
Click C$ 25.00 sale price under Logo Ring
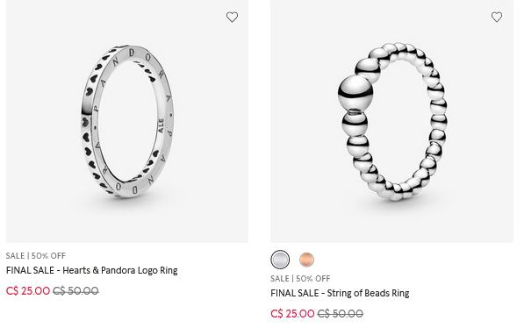pyautogui.click(x=28, y=291)
